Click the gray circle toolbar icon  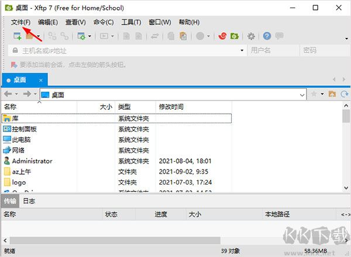pos(200,36)
